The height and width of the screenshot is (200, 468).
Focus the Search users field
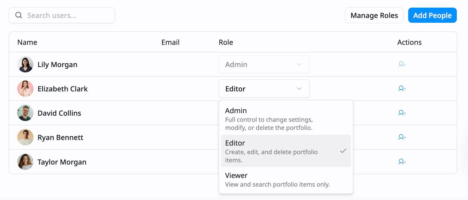[62, 15]
